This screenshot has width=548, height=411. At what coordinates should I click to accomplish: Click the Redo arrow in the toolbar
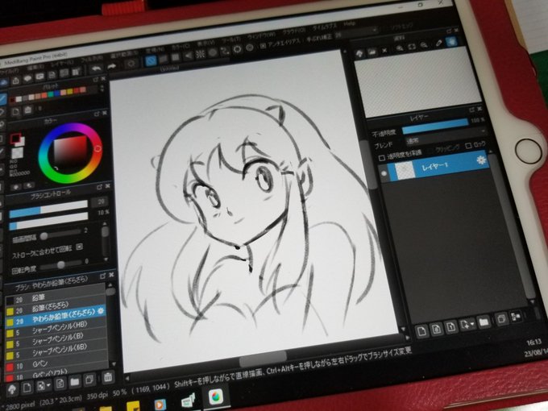pos(112,66)
